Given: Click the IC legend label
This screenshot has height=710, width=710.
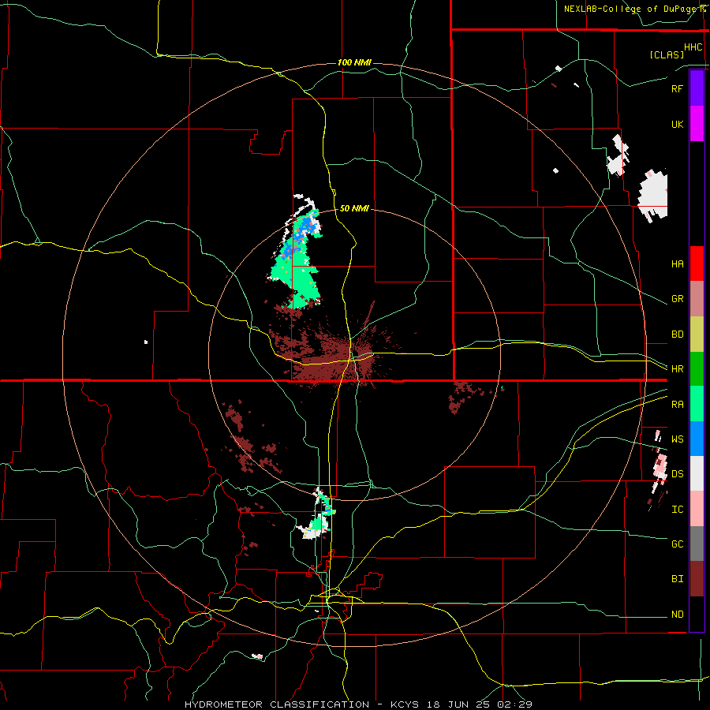Looking at the screenshot, I should click(x=678, y=510).
